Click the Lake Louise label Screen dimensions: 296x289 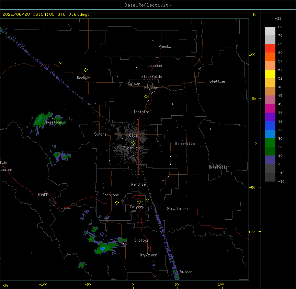pyautogui.click(x=6, y=166)
